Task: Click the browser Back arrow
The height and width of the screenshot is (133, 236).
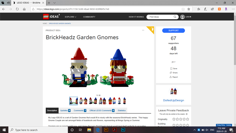Action: coord(4,9)
